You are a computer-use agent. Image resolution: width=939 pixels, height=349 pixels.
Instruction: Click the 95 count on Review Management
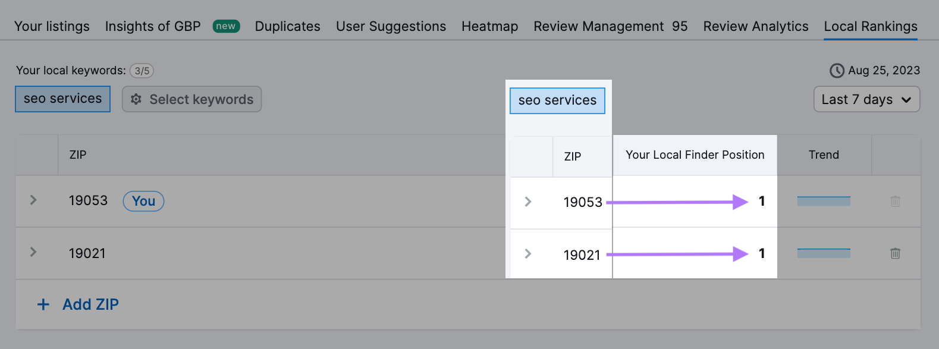click(680, 26)
